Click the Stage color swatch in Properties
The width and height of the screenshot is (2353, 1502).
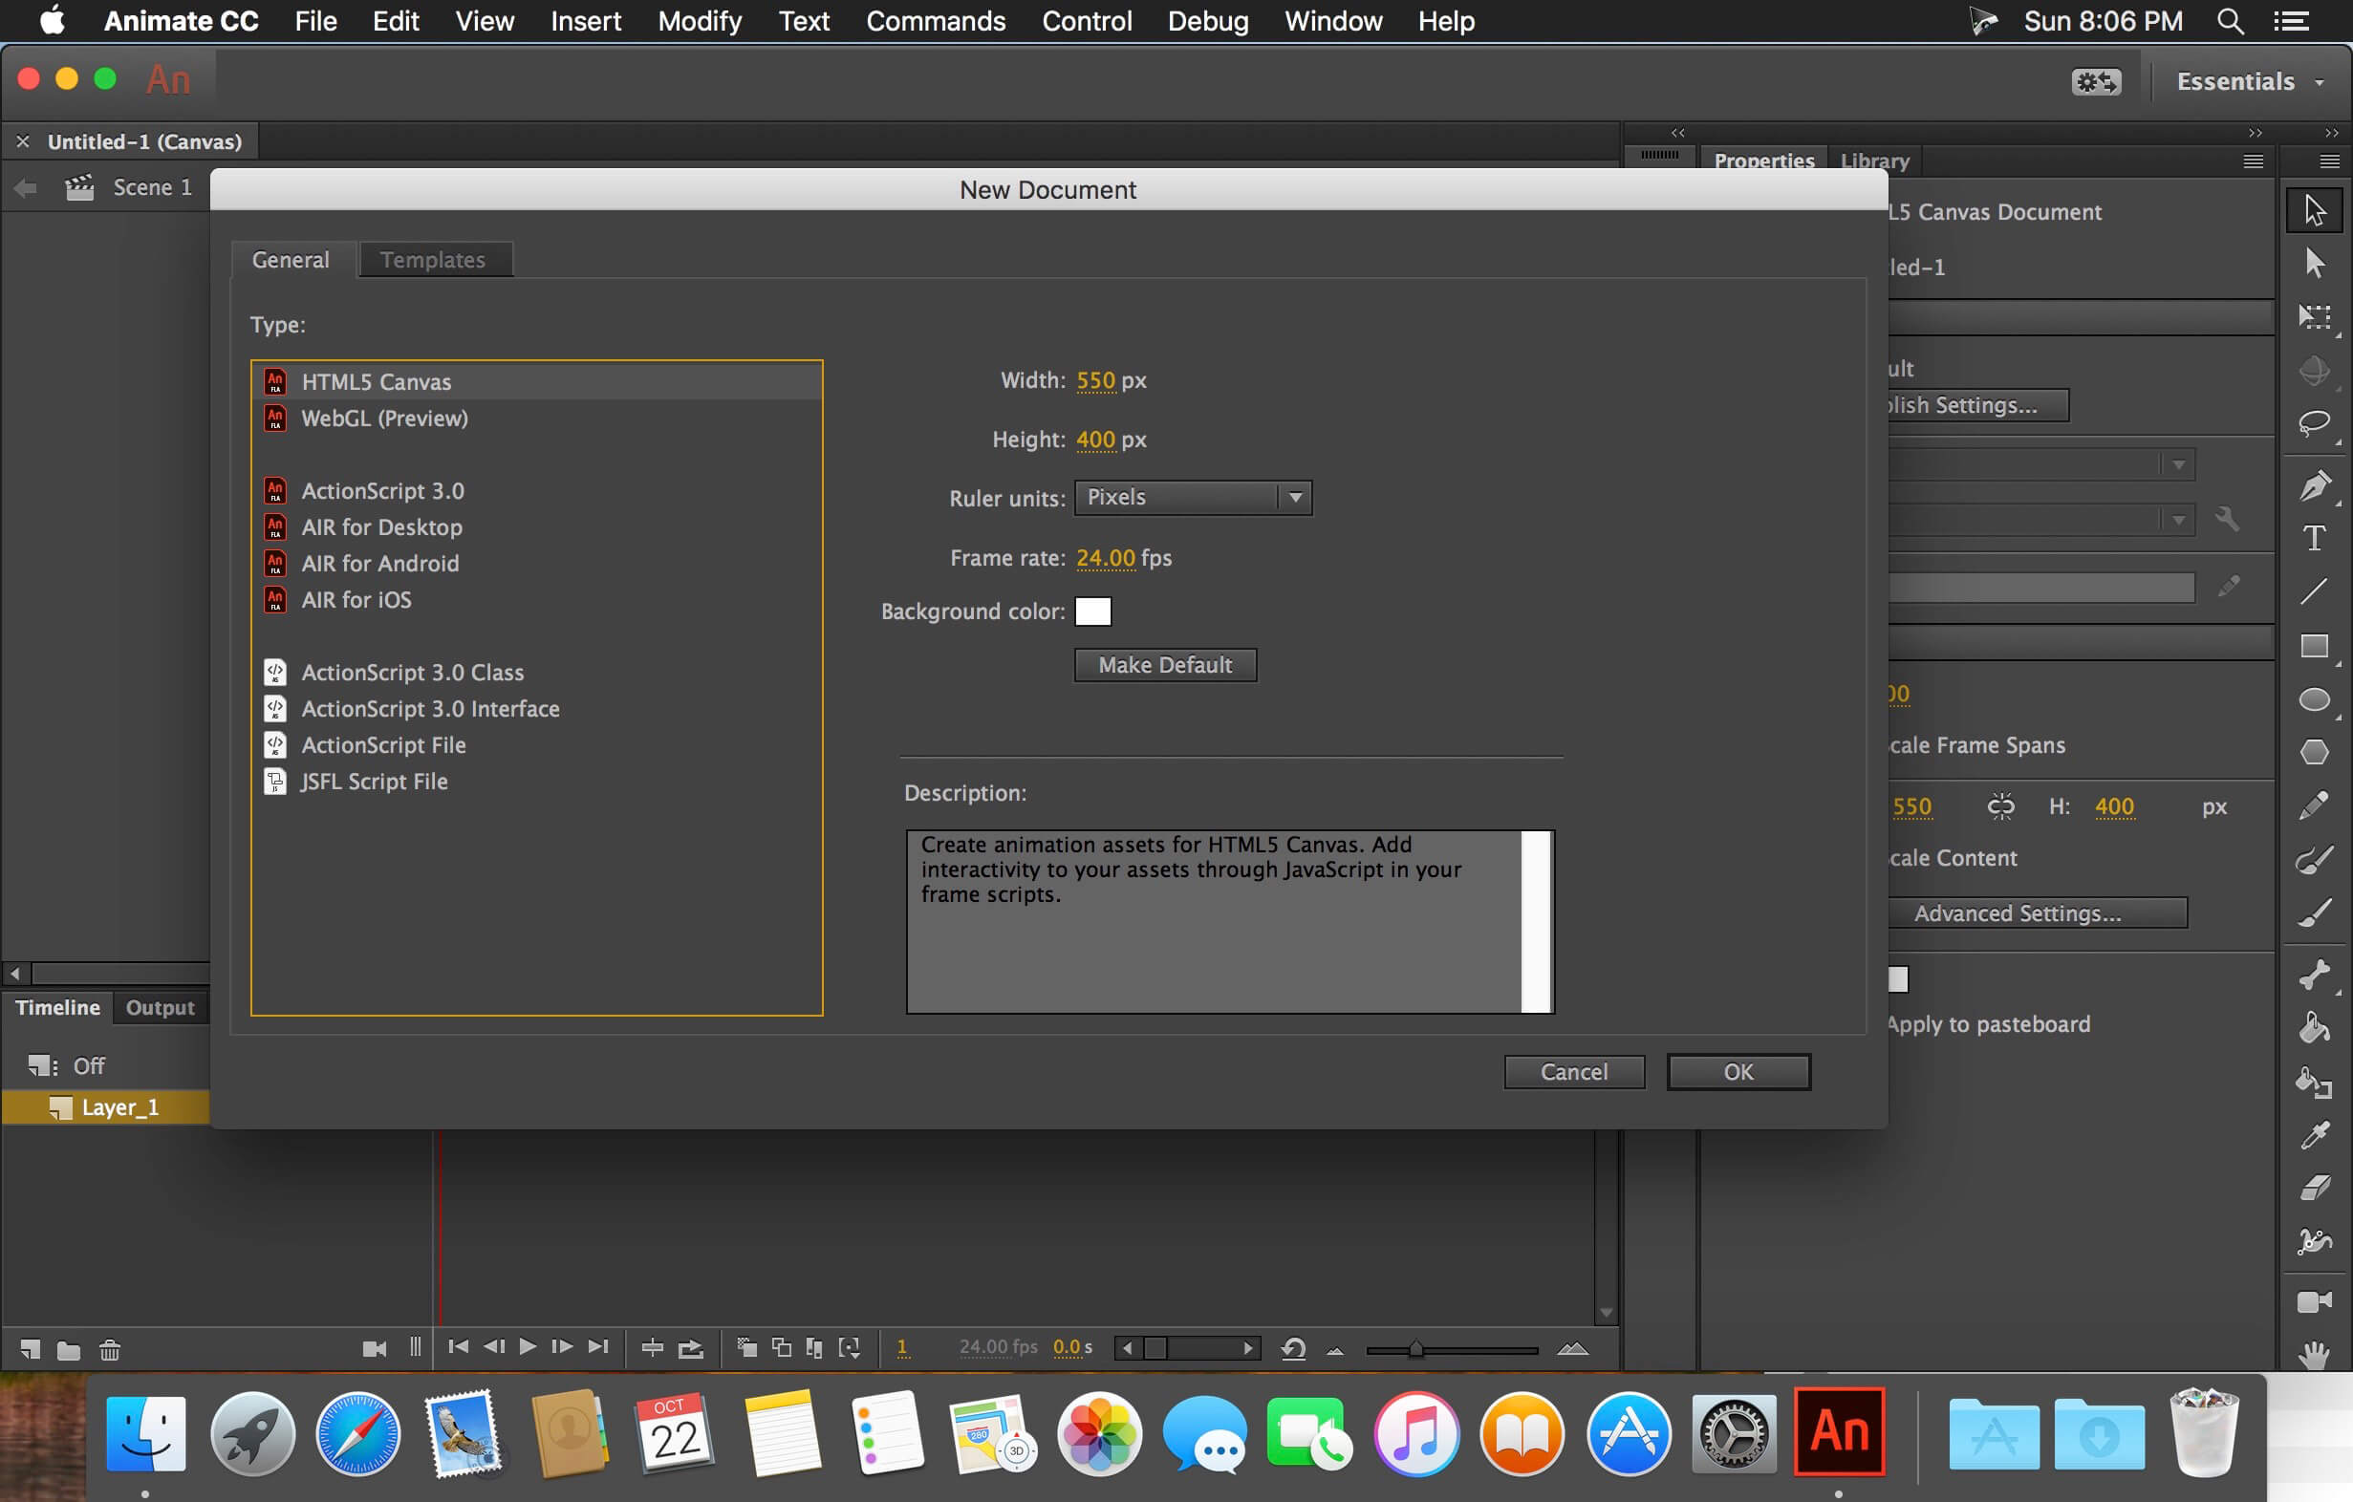point(1898,978)
